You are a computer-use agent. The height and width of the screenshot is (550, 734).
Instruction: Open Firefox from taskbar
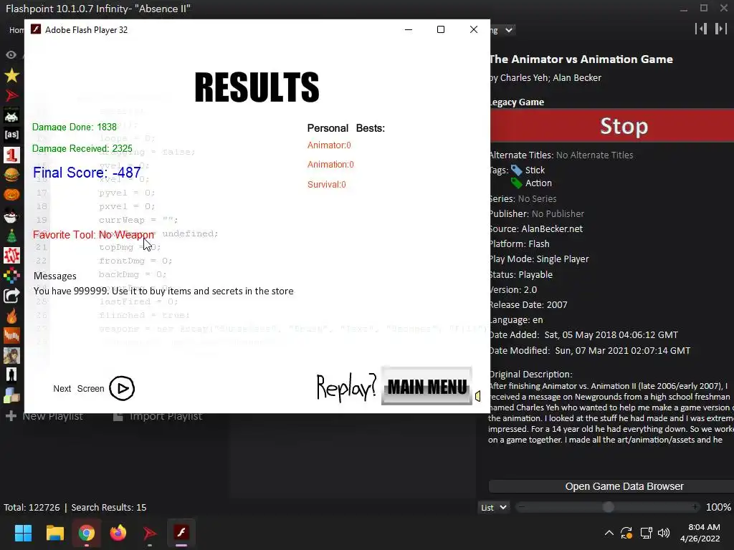[x=118, y=533]
